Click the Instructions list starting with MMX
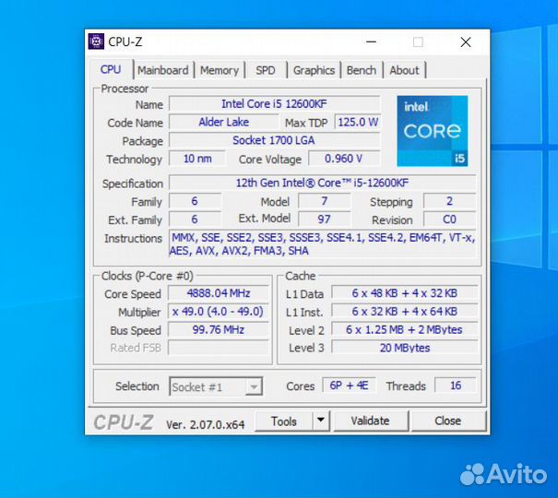The height and width of the screenshot is (498, 558). pyautogui.click(x=323, y=244)
